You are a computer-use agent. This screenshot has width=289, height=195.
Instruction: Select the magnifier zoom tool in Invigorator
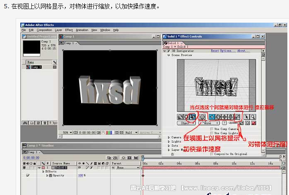coord(253,117)
